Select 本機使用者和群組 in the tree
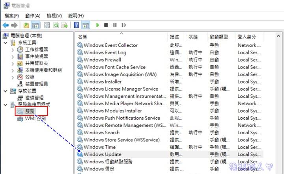 (x=43, y=70)
